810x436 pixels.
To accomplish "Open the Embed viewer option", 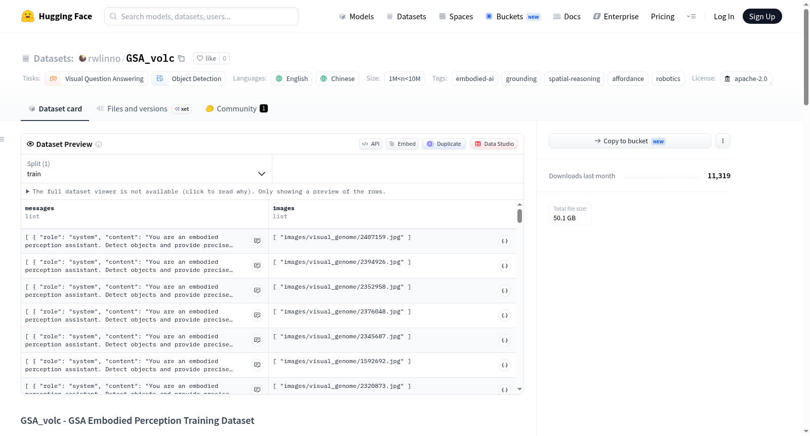I will click(x=402, y=144).
